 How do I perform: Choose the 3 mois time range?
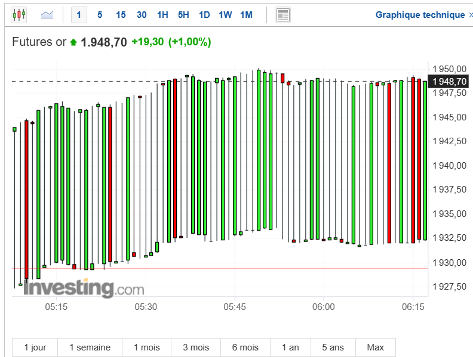(196, 347)
